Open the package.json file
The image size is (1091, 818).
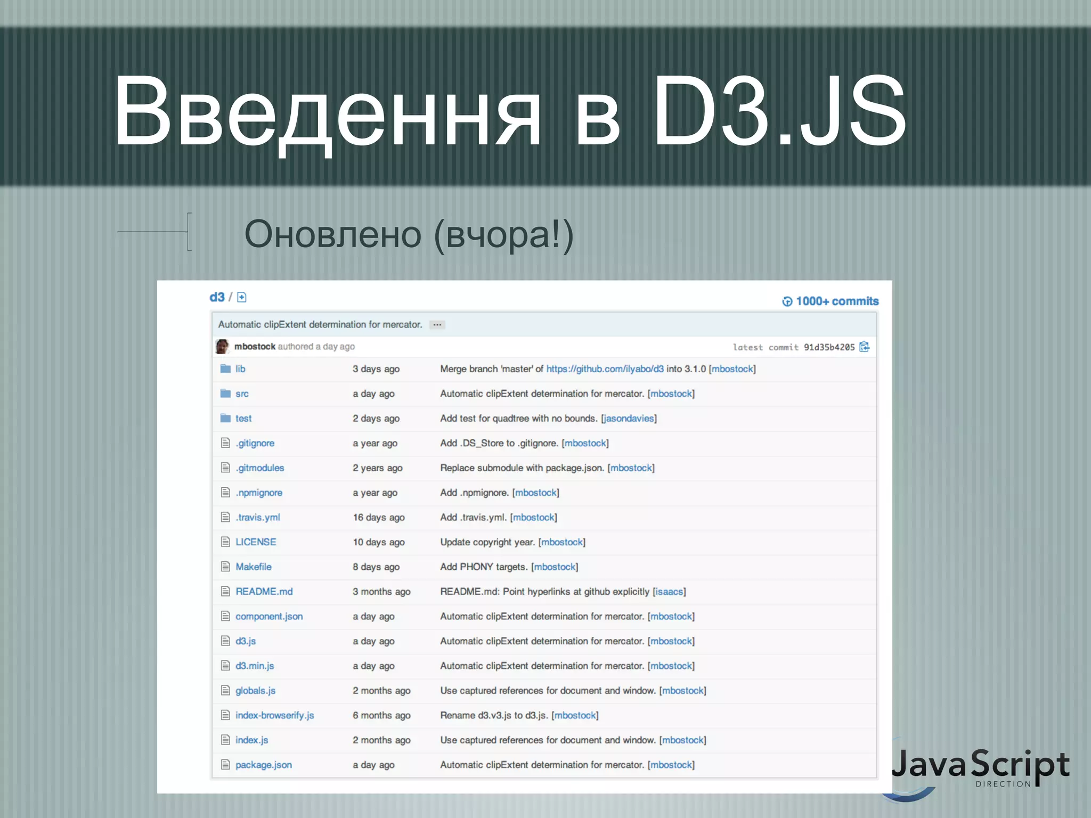(x=263, y=765)
